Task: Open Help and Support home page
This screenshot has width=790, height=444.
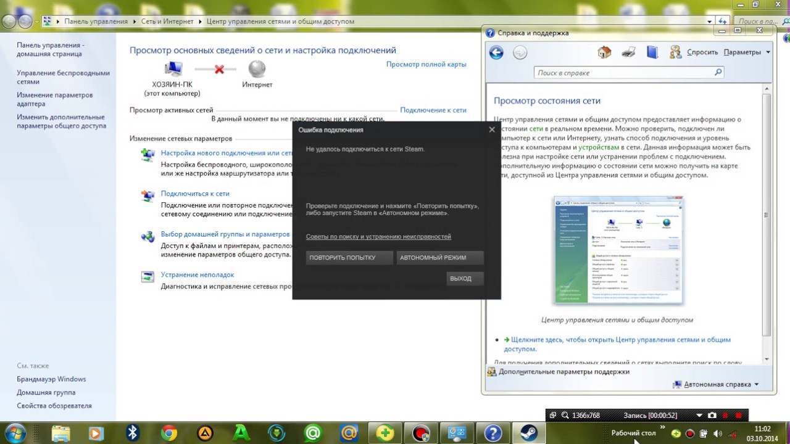Action: (x=604, y=52)
